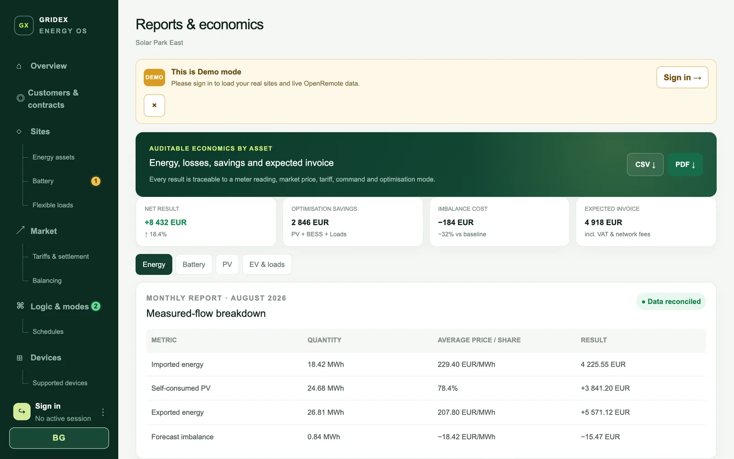This screenshot has height=459, width=734.
Task: Click the +5 571.12 EUR result cell
Action: tap(605, 412)
